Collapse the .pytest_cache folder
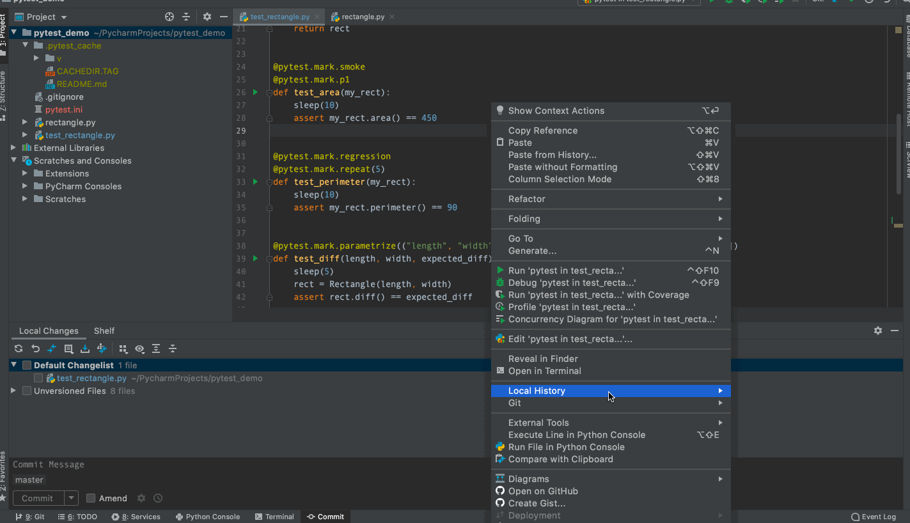Screen dimensions: 910x523 [x=25, y=45]
